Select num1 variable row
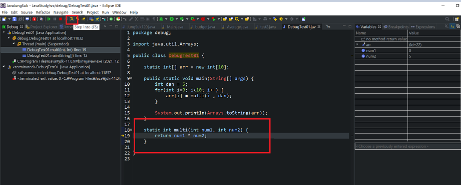The width and height of the screenshot is (461, 185). 407,50
